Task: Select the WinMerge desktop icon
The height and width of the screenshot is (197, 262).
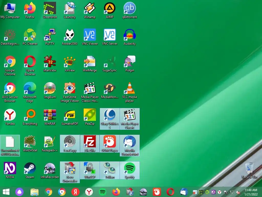Action: pyautogui.click(x=90, y=64)
